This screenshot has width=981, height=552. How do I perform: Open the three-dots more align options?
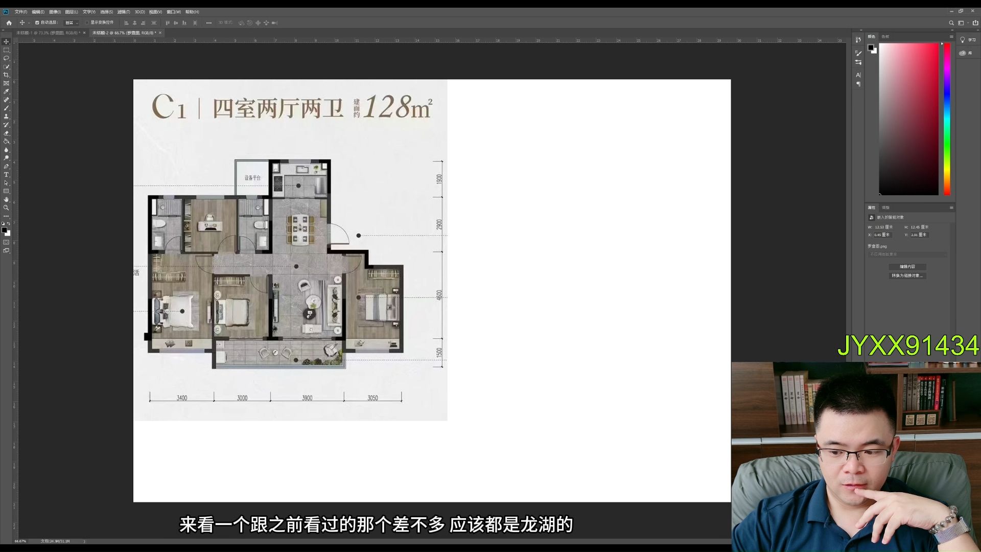[208, 23]
